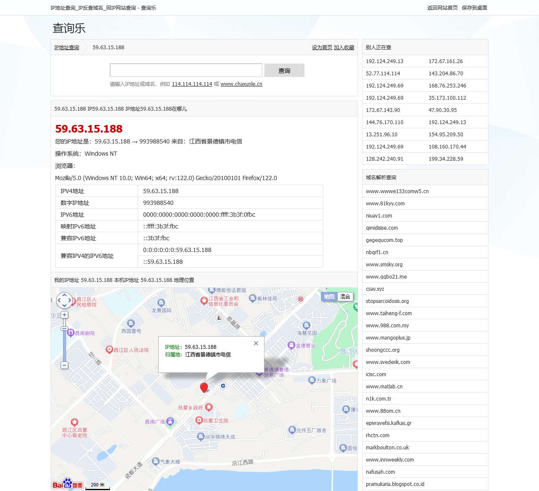Expand the 域名解析查询 panel header
The width and height of the screenshot is (539, 491).
click(381, 177)
